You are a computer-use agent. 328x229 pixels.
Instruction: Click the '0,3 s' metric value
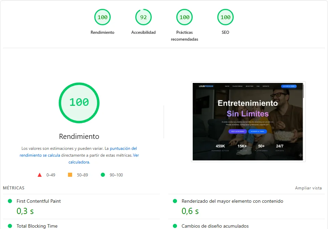(25, 211)
